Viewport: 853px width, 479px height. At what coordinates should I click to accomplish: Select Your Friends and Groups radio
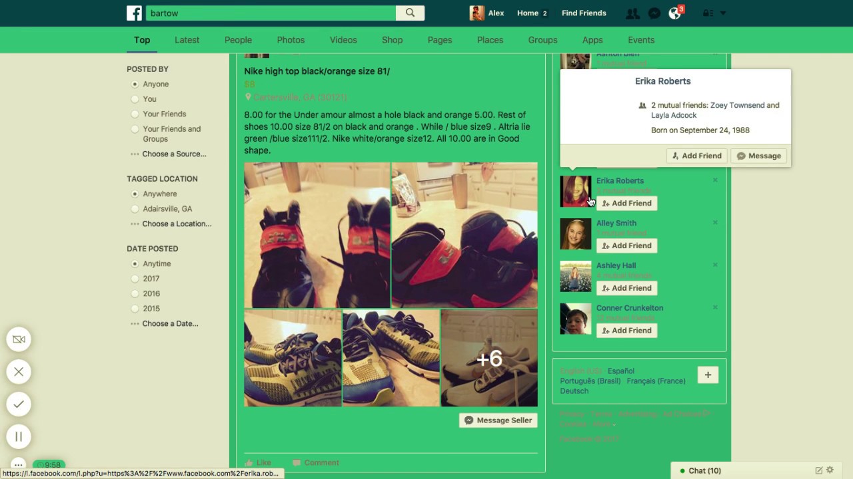click(x=135, y=129)
